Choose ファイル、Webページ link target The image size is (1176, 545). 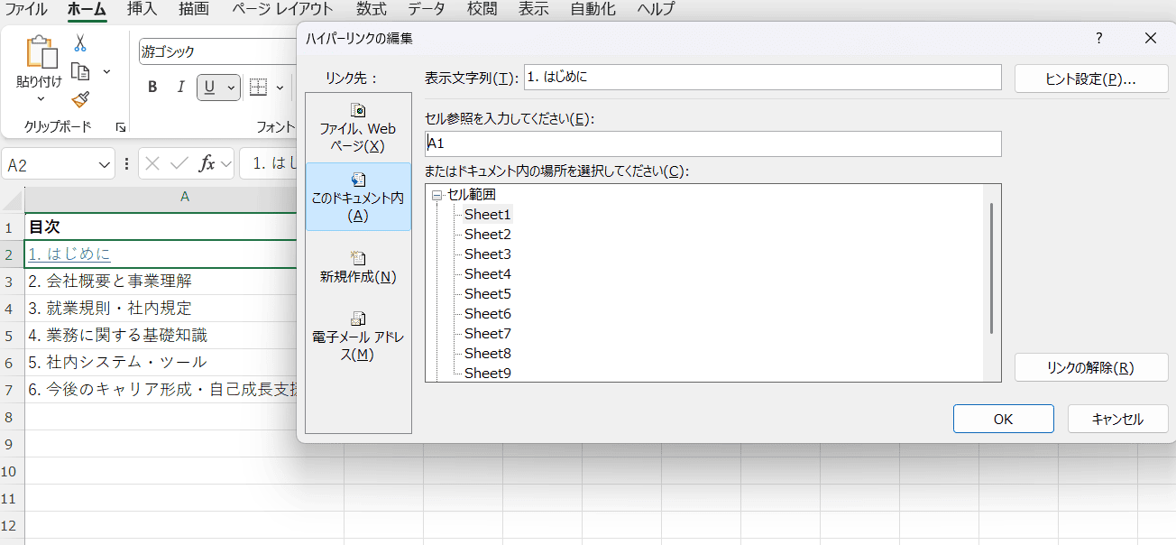358,127
